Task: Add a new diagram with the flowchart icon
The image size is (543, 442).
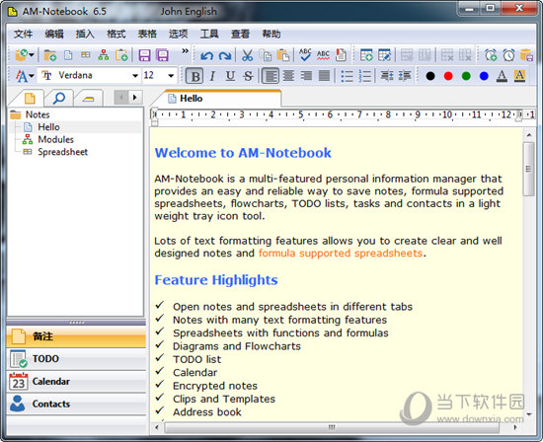Action: click(104, 55)
